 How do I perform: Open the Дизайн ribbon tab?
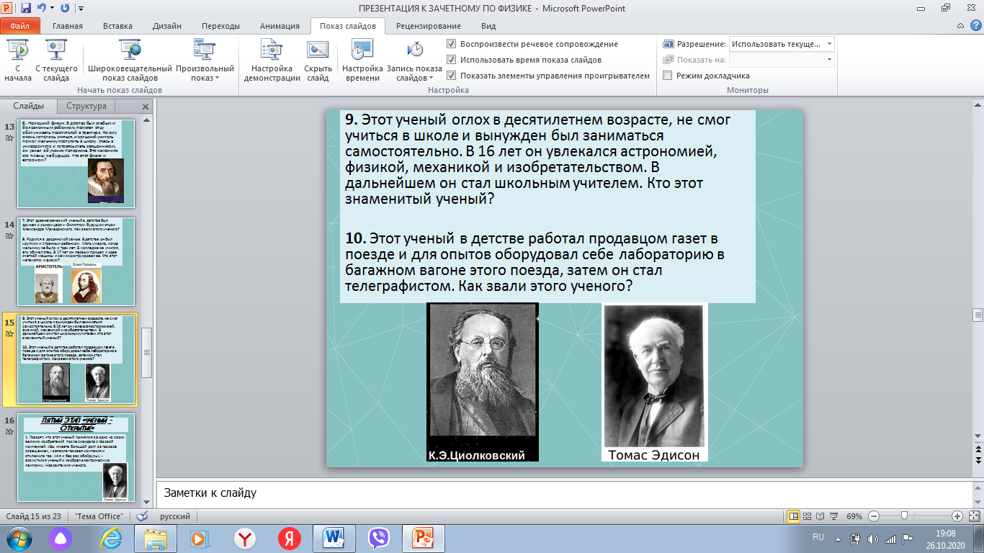pos(167,26)
